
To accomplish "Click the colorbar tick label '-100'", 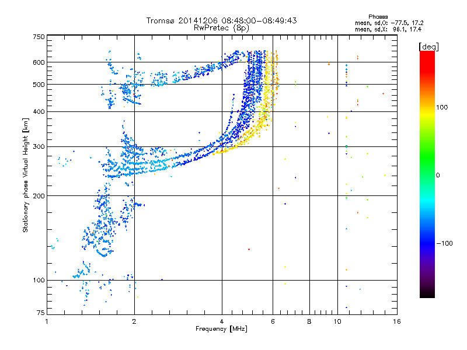I will click(x=445, y=243).
